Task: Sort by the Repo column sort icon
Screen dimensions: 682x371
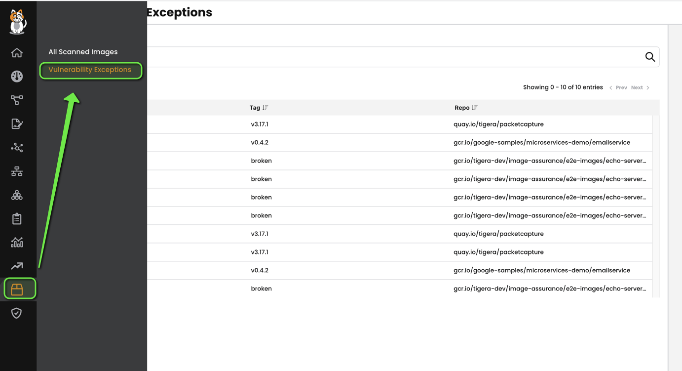Action: (x=475, y=108)
